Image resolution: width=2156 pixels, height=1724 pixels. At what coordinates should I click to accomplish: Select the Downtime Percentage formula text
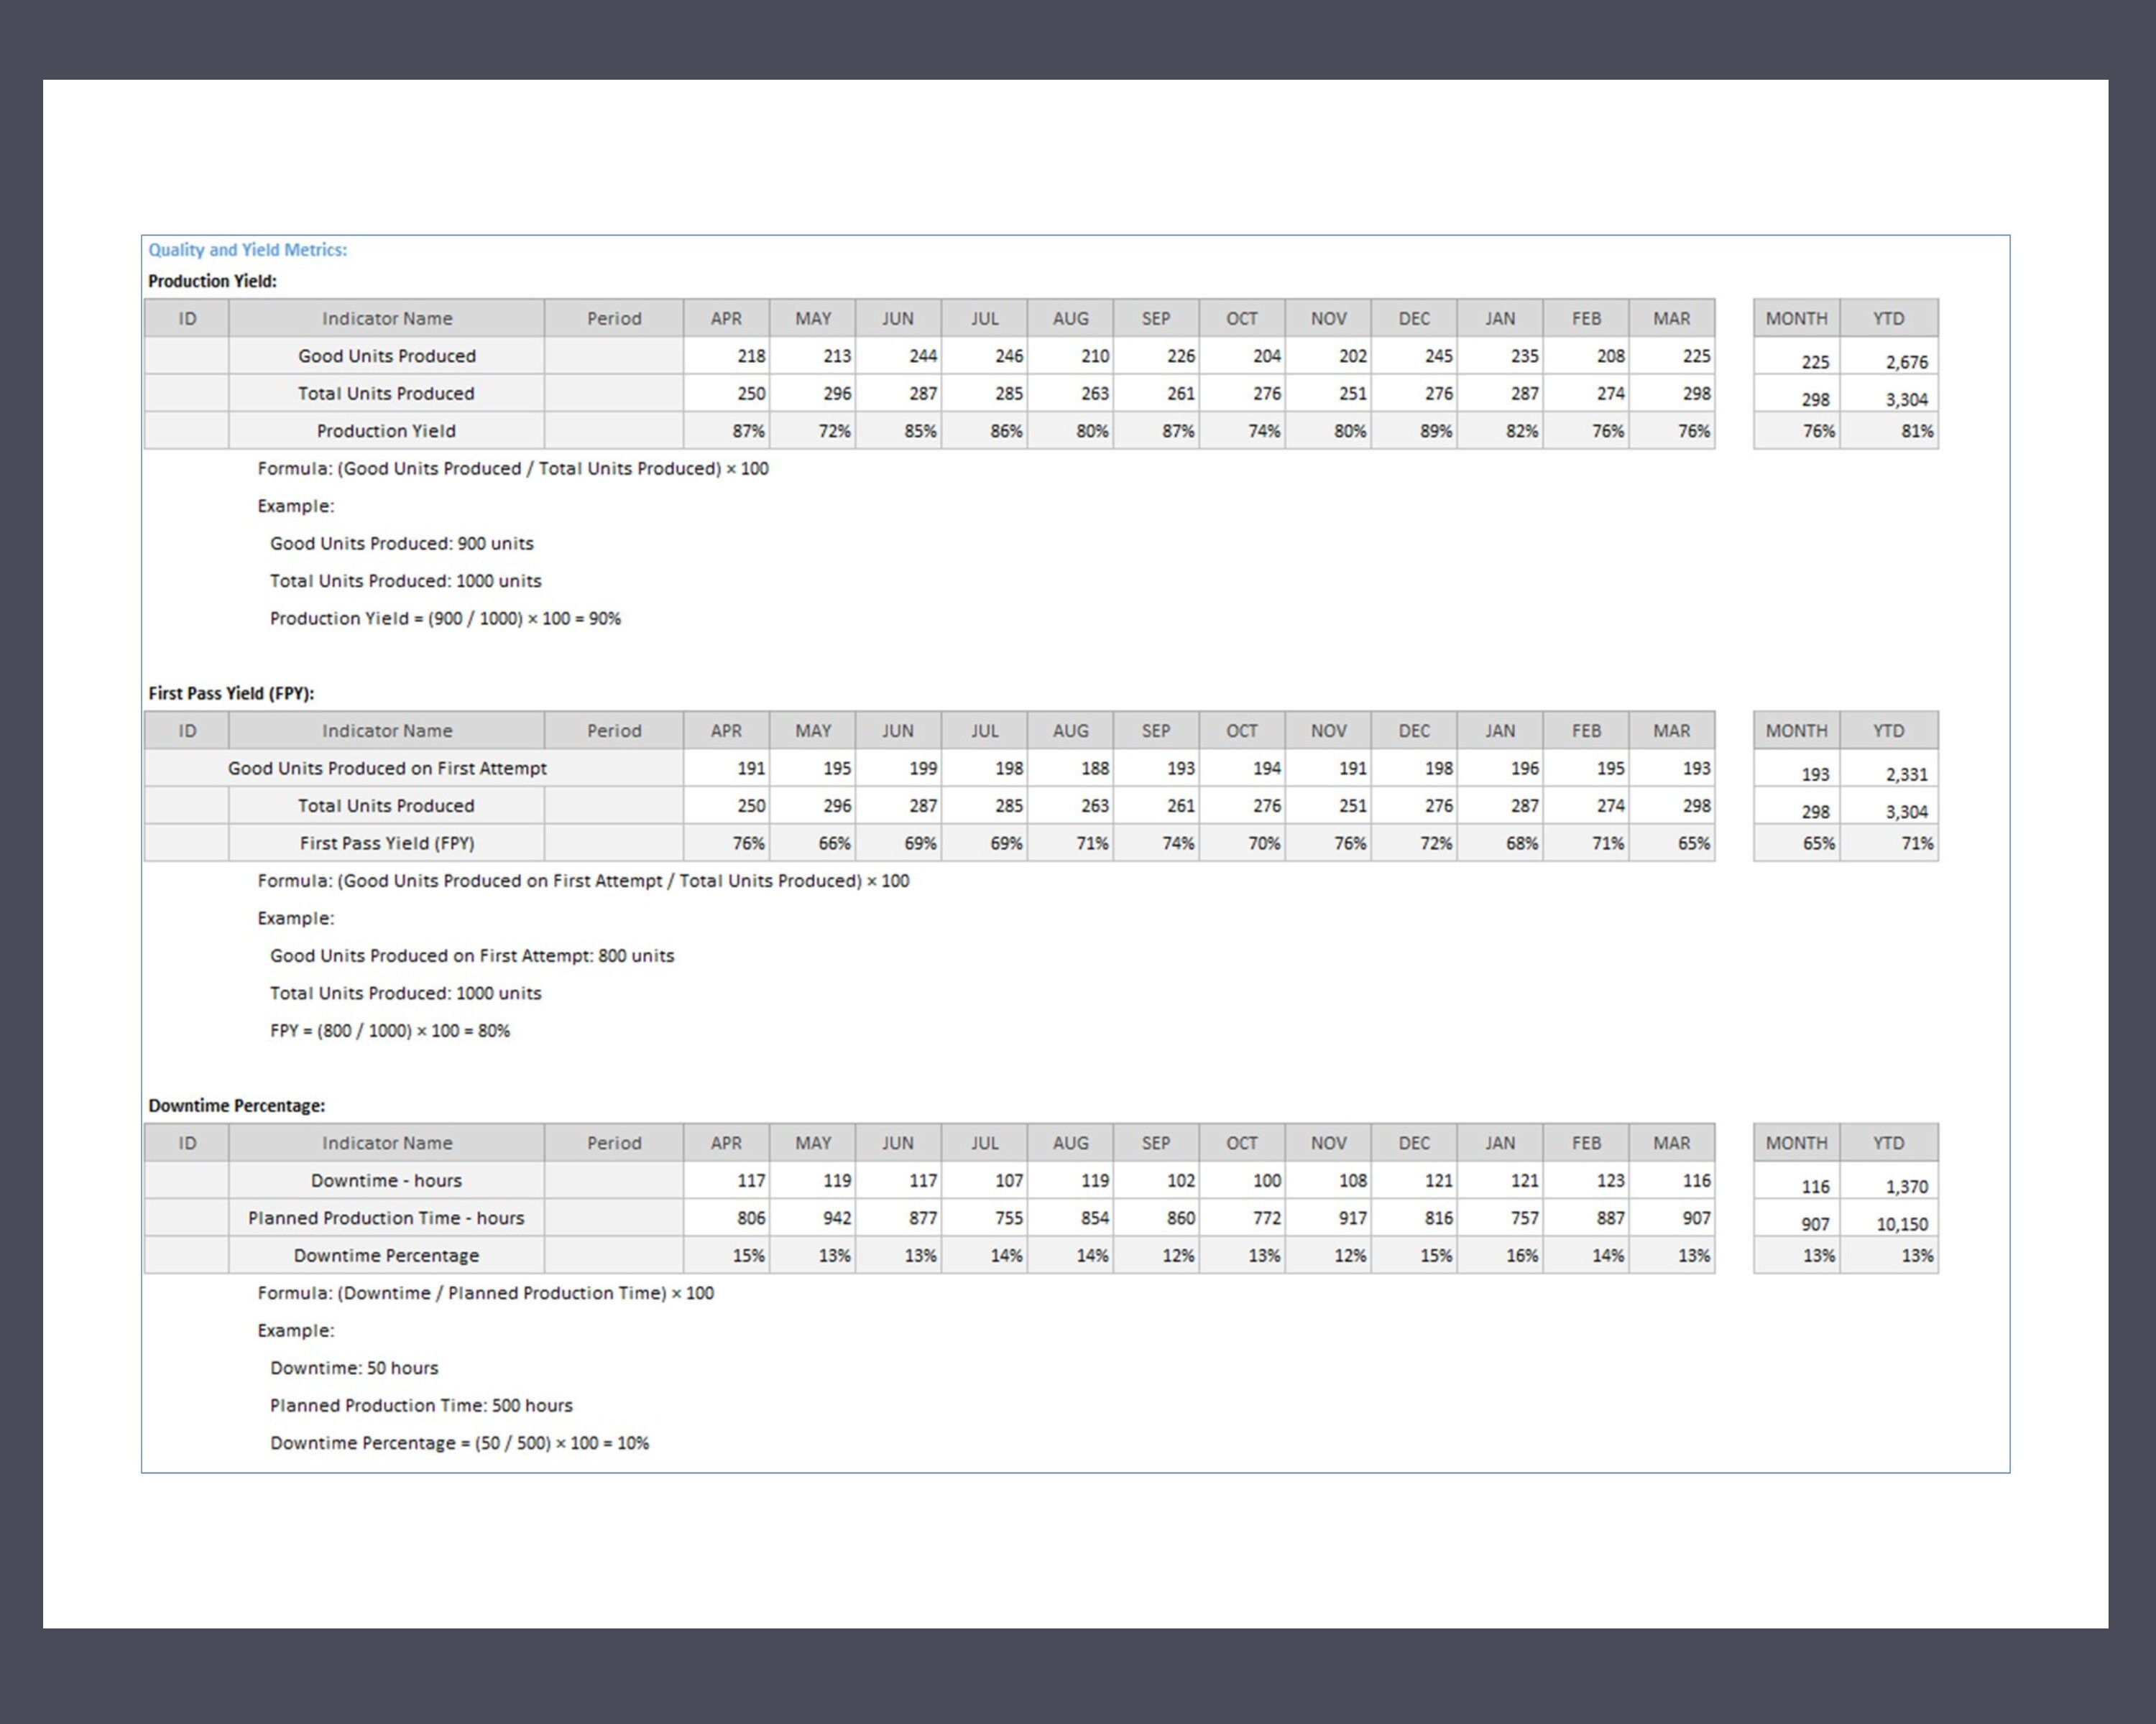click(x=485, y=1292)
